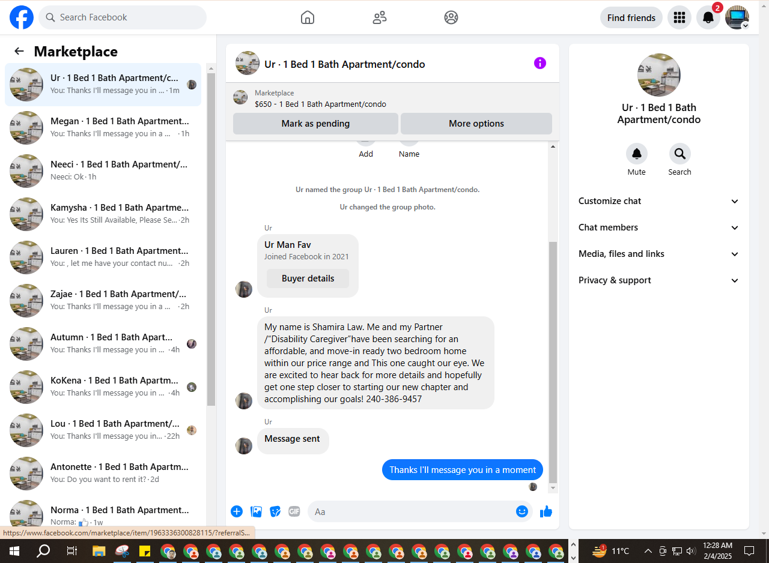View Buyer details for Ur Man Fav
Viewport: 769px width, 563px height.
click(308, 278)
